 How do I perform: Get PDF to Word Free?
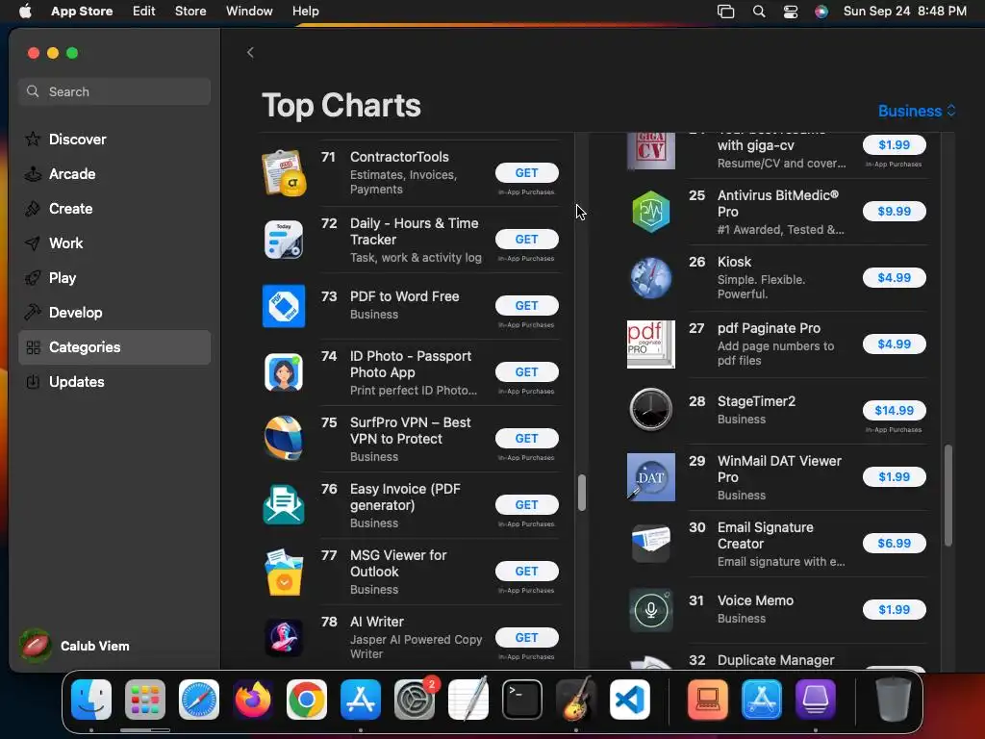526,305
